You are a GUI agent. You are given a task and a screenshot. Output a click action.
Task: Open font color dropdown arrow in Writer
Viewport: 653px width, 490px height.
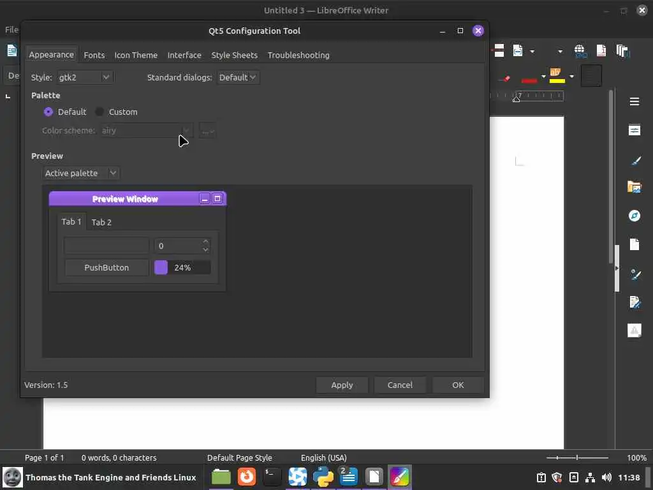coord(543,77)
